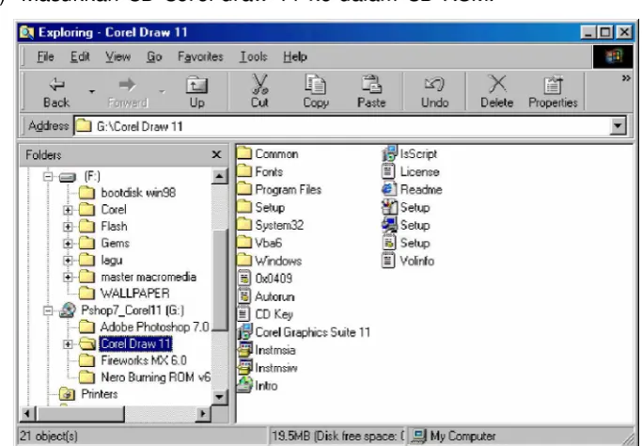Expand the Gems folder in tree

coord(68,244)
